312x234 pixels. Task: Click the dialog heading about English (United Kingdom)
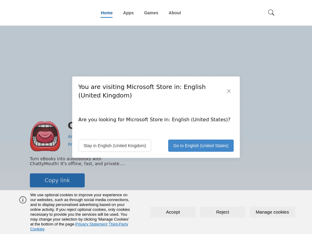pyautogui.click(x=142, y=91)
